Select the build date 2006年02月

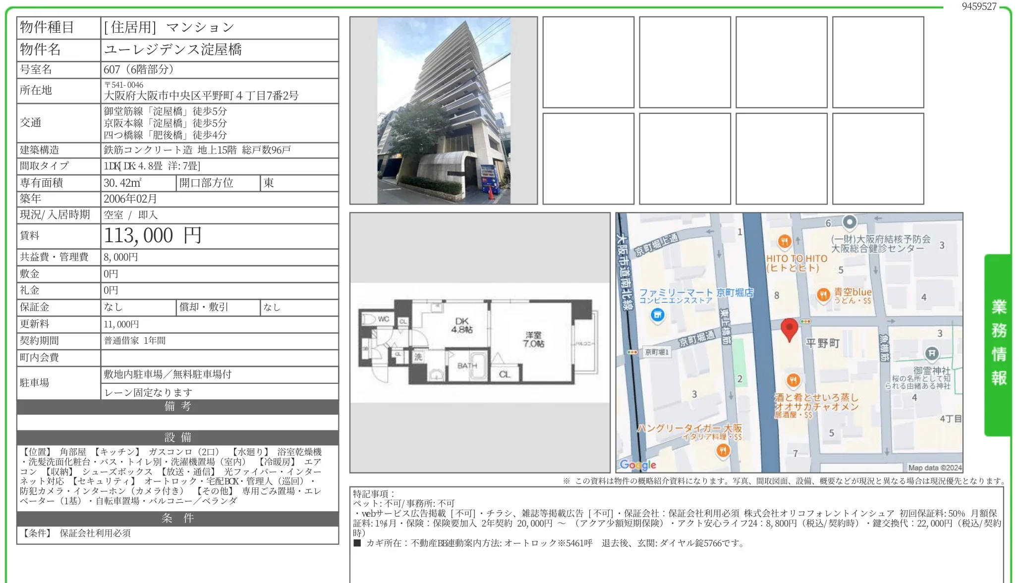click(130, 199)
